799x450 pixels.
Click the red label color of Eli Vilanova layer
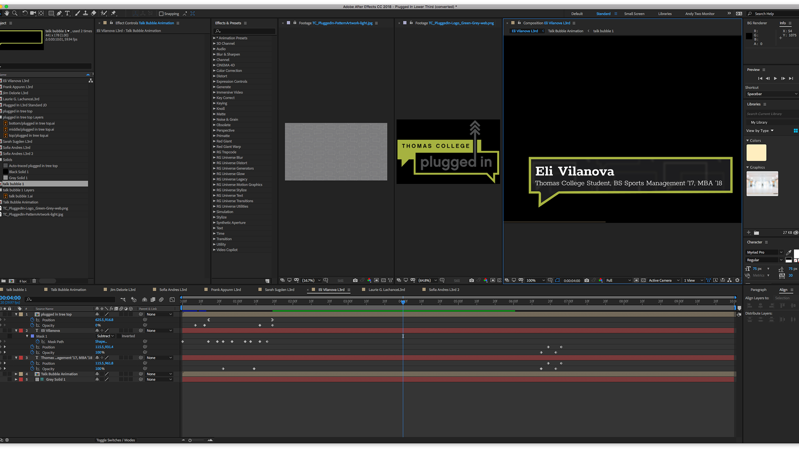pyautogui.click(x=21, y=331)
